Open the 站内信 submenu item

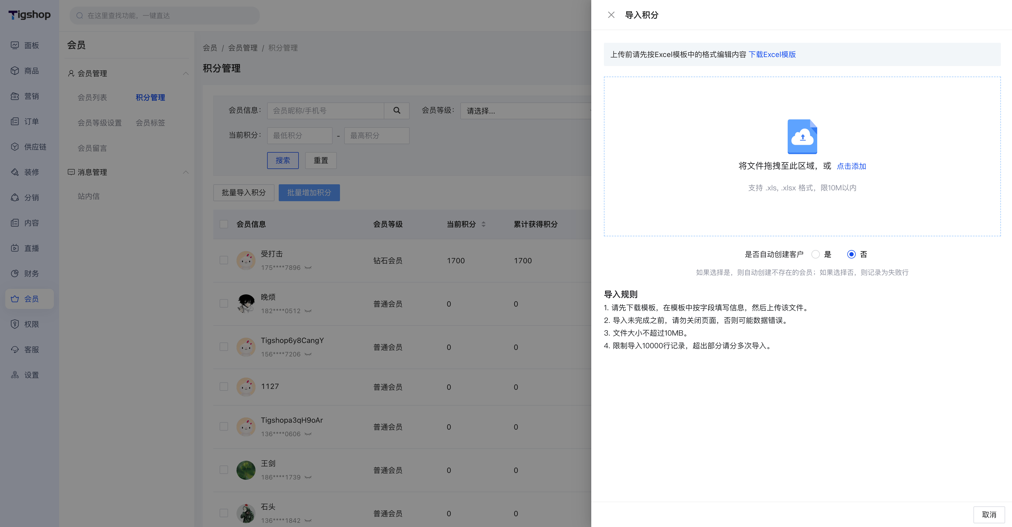[89, 196]
